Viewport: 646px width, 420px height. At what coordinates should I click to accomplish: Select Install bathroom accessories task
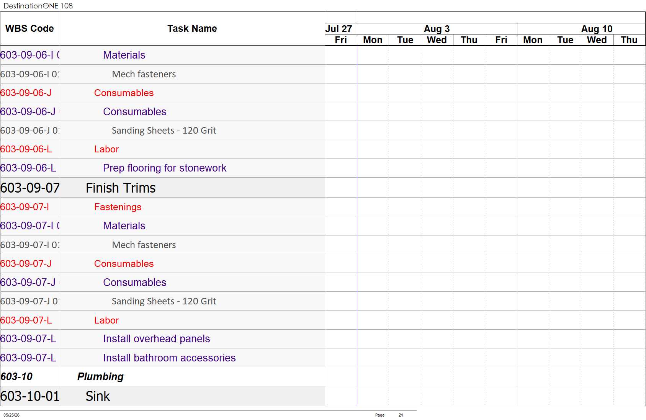(169, 358)
